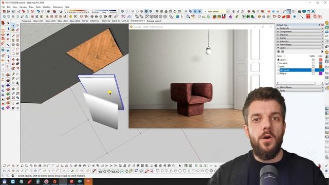Toggle visibility checkbox for the light panels layer

pos(313,70)
